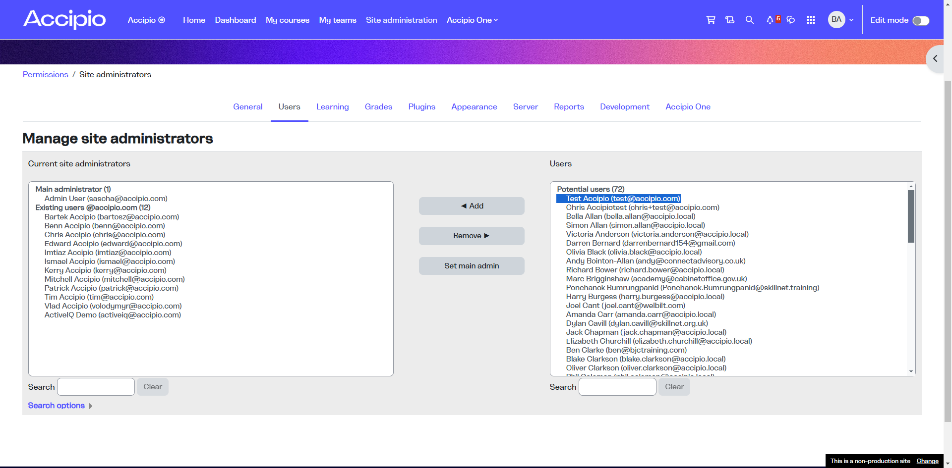The width and height of the screenshot is (952, 468).
Task: Open Dashboard in navigation
Action: 236,20
